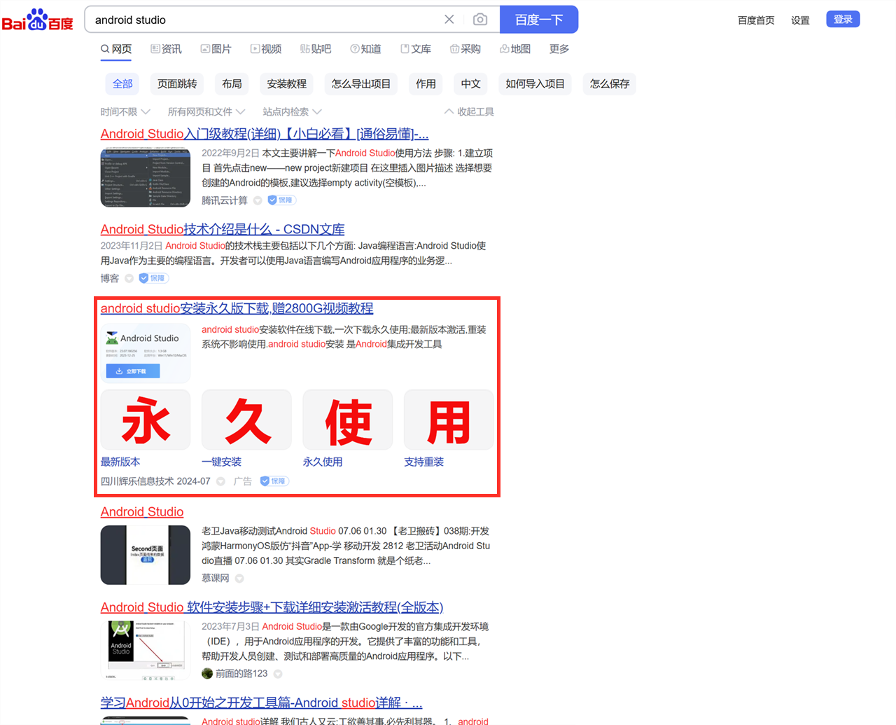The width and height of the screenshot is (896, 725).
Task: Expand the 所有网页和文件 dropdown
Action: tap(206, 112)
